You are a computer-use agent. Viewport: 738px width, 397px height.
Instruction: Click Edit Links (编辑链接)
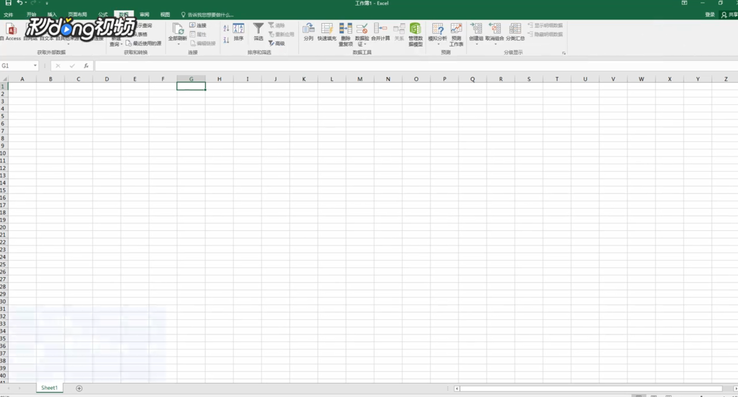[x=202, y=43]
